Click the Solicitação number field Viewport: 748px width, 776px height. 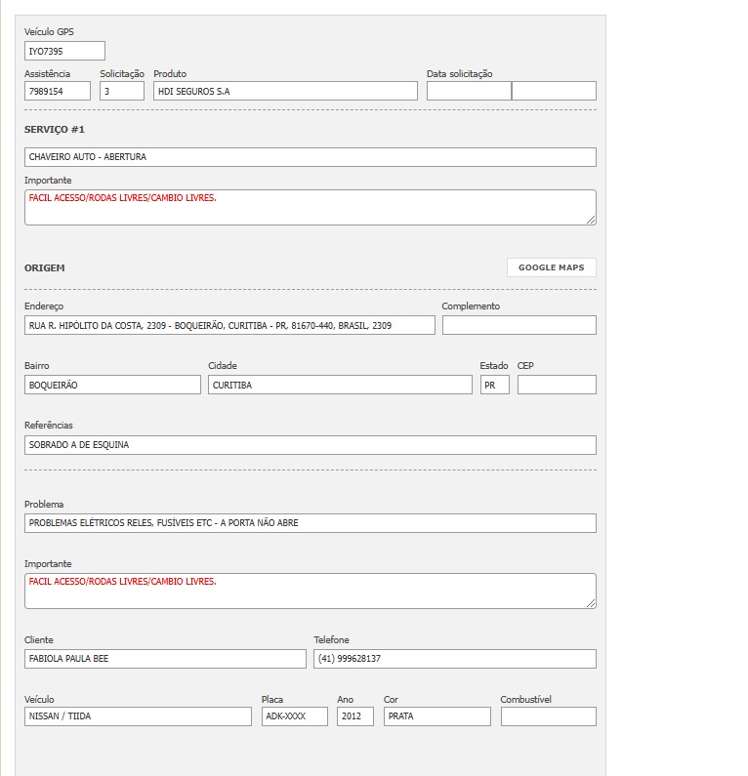pyautogui.click(x=122, y=91)
